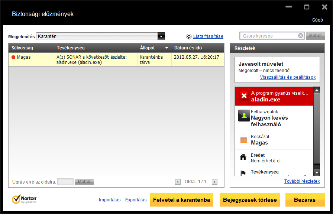The width and height of the screenshot is (333, 214).
Task: Click the Felhasználók user icon
Action: (x=244, y=116)
